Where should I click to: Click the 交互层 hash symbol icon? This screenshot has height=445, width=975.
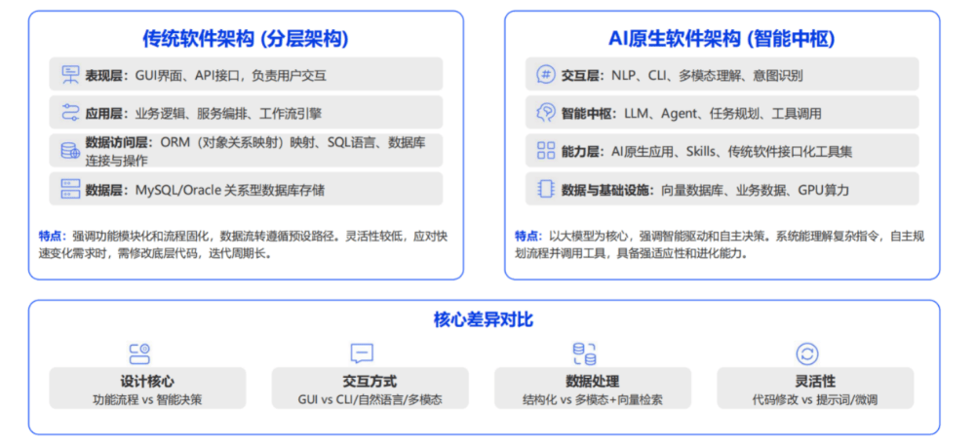tap(545, 75)
